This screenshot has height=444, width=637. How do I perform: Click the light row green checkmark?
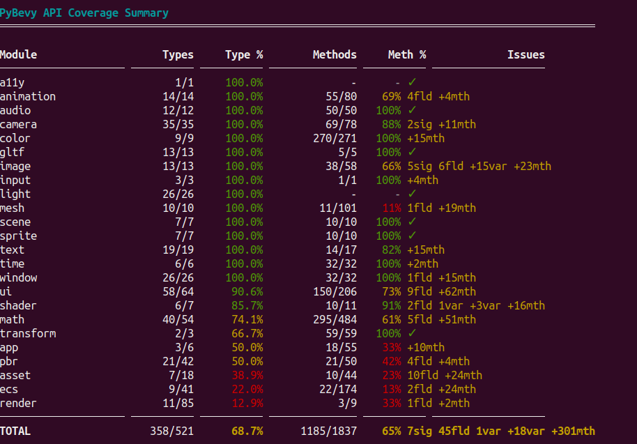[412, 194]
